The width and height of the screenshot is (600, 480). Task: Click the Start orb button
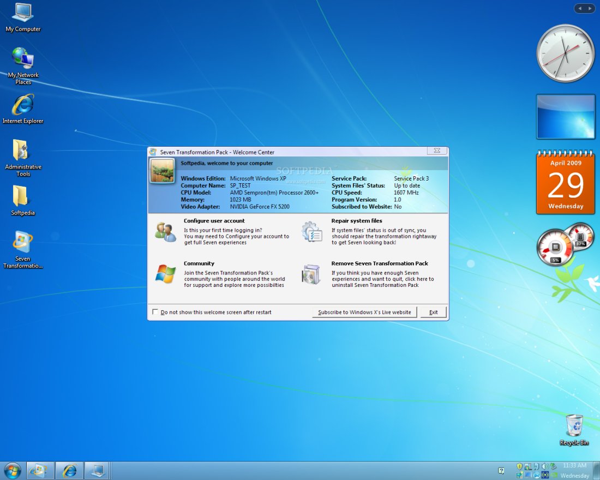12,470
